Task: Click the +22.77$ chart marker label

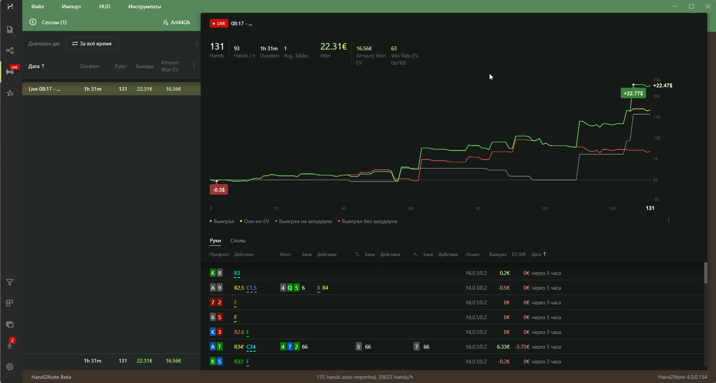Action: (x=633, y=93)
